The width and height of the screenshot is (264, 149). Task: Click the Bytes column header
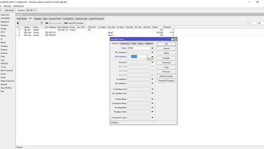click(158, 27)
